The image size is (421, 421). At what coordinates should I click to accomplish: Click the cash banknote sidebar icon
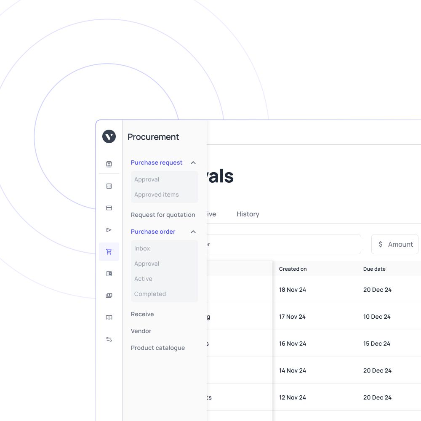(109, 296)
